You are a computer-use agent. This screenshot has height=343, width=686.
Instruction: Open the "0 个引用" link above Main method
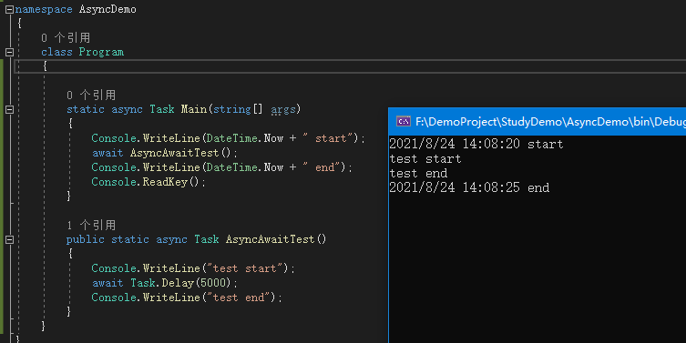click(x=91, y=96)
